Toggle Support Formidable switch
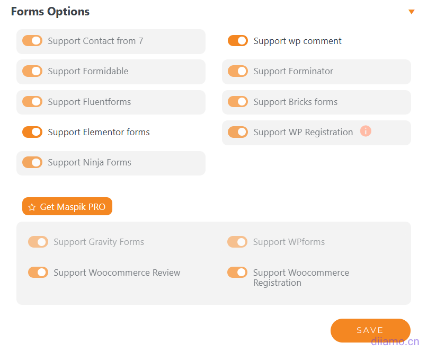 [32, 71]
